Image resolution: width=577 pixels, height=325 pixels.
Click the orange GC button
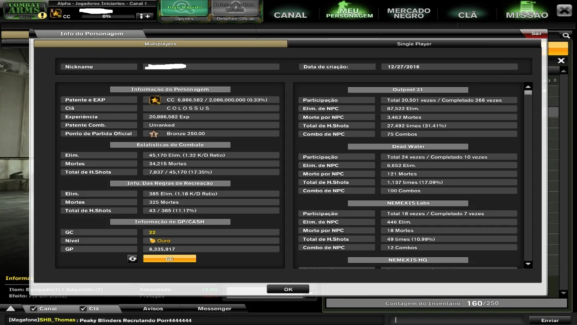click(170, 259)
